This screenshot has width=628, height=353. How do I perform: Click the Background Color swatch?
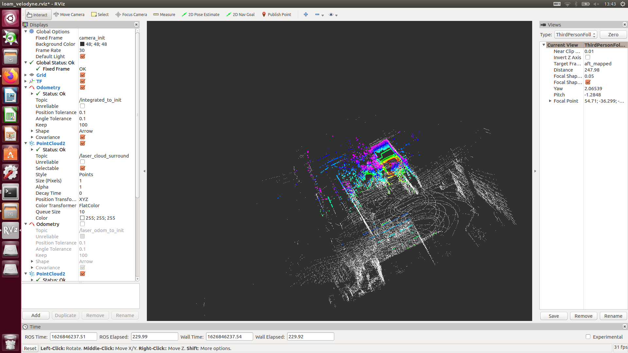click(x=82, y=44)
